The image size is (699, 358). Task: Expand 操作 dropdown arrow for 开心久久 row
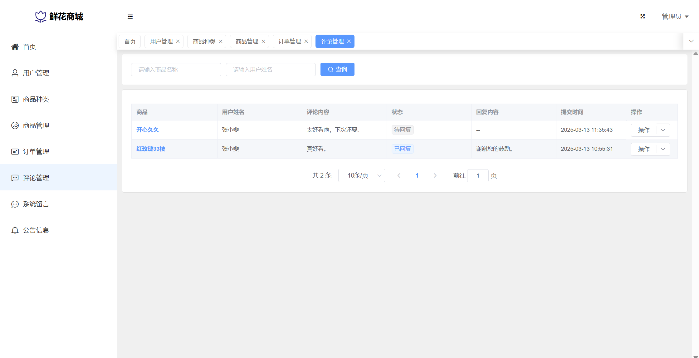[x=663, y=130]
